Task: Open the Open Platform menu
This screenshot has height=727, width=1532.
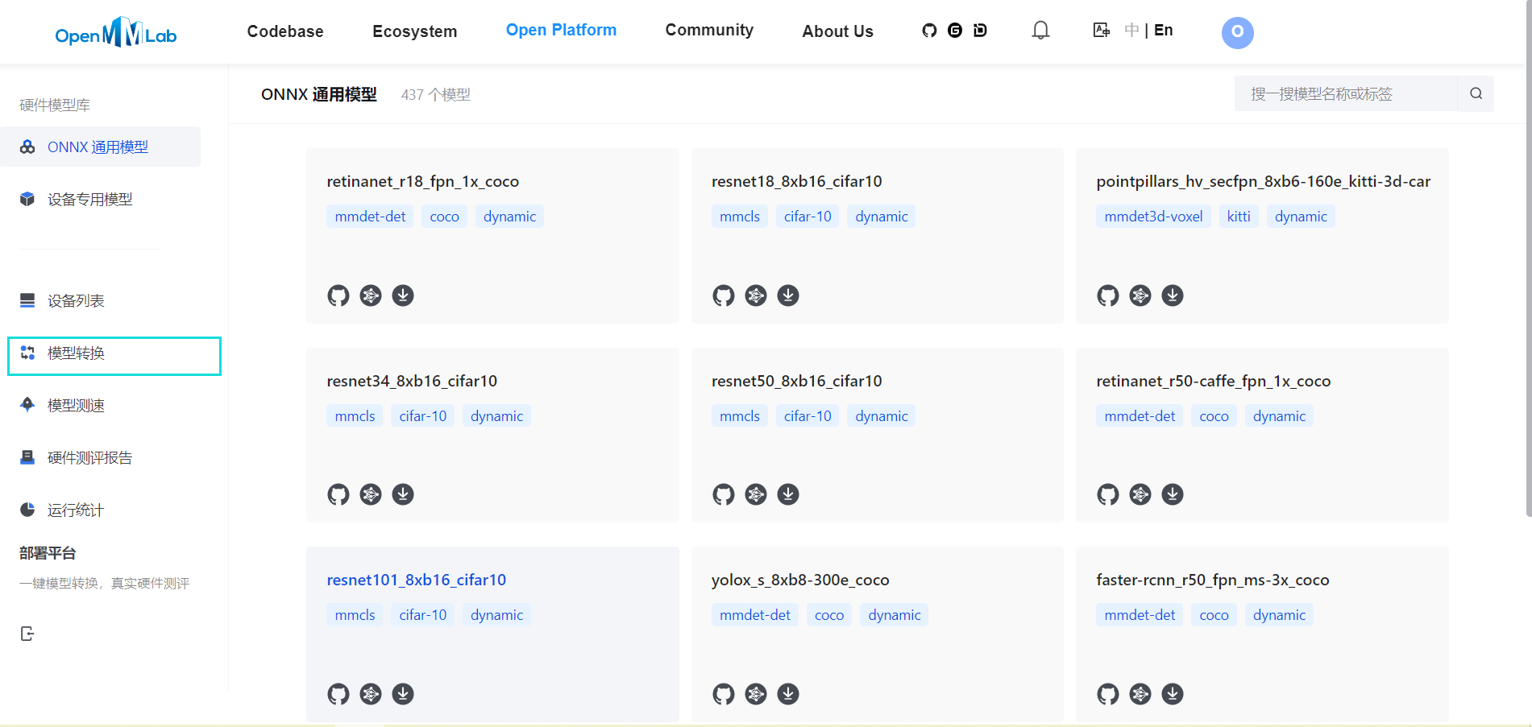Action: pyautogui.click(x=561, y=30)
